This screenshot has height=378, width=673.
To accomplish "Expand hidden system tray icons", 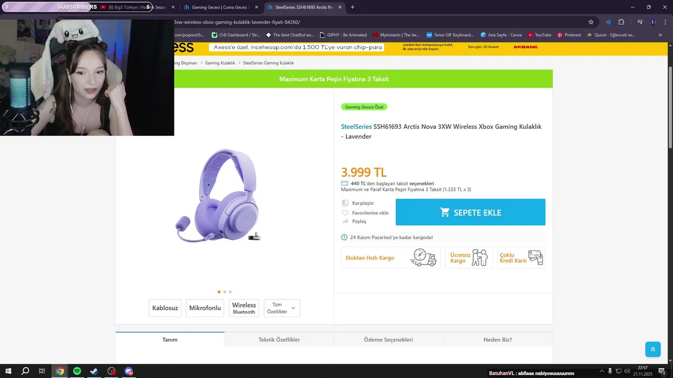I will (x=601, y=371).
